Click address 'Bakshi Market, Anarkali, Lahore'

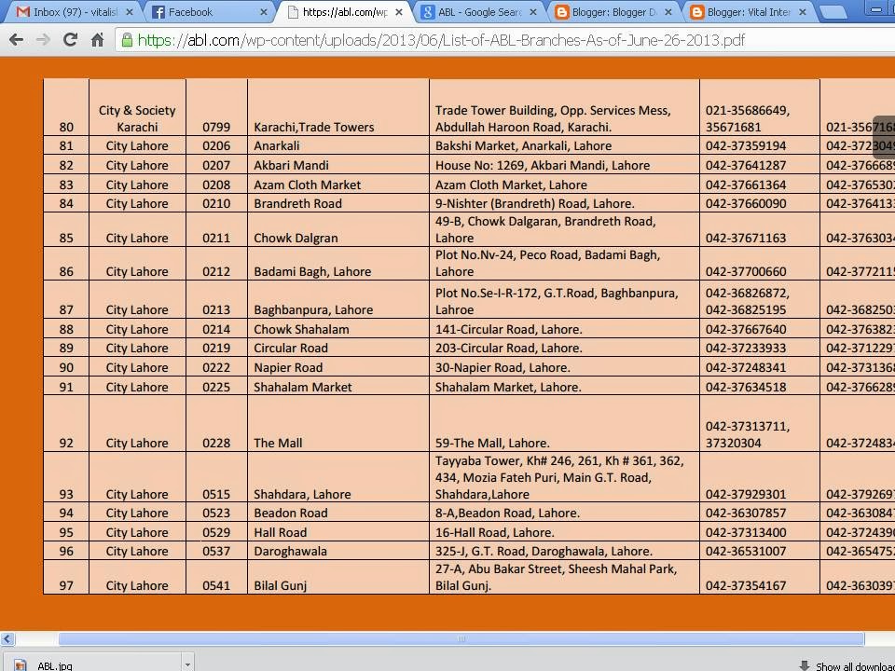point(523,146)
